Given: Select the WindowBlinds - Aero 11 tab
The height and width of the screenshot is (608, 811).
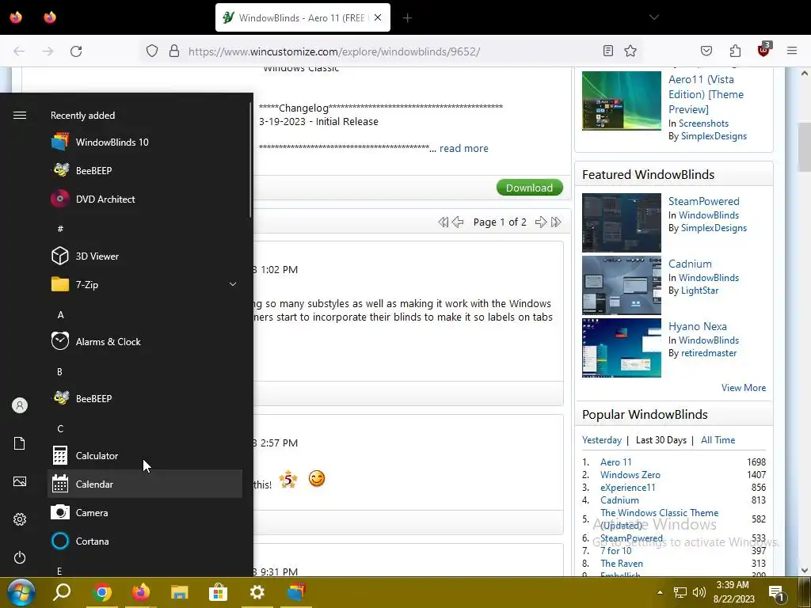Looking at the screenshot, I should tap(303, 17).
